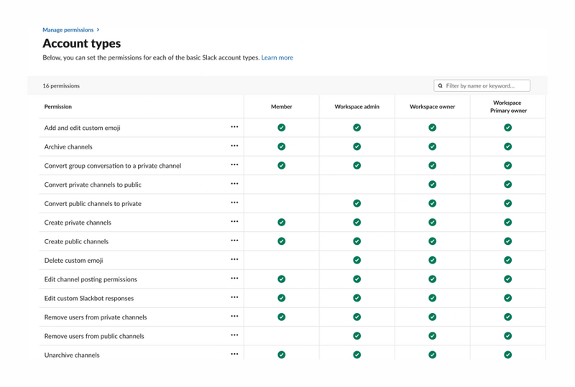Open ellipsis menu for Convert public channels to private
The width and height of the screenshot is (575, 387).
(234, 202)
